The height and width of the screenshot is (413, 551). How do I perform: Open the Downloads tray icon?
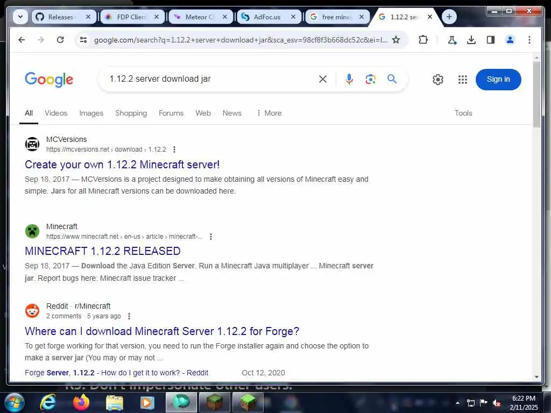[x=471, y=40]
